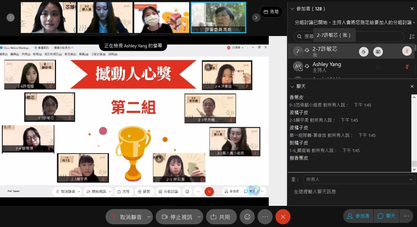Image resolution: width=417 pixels, height=227 pixels.
Task: Open the video options chevron beside 停止視訊
Action: coord(199,216)
